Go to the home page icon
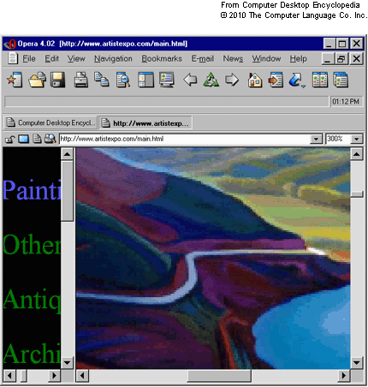The image size is (368, 387). pyautogui.click(x=255, y=80)
